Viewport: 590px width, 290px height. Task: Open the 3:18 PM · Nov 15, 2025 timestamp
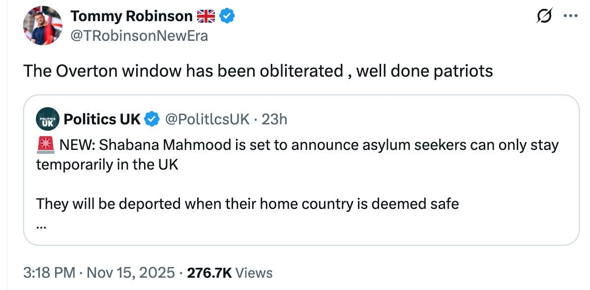[99, 273]
